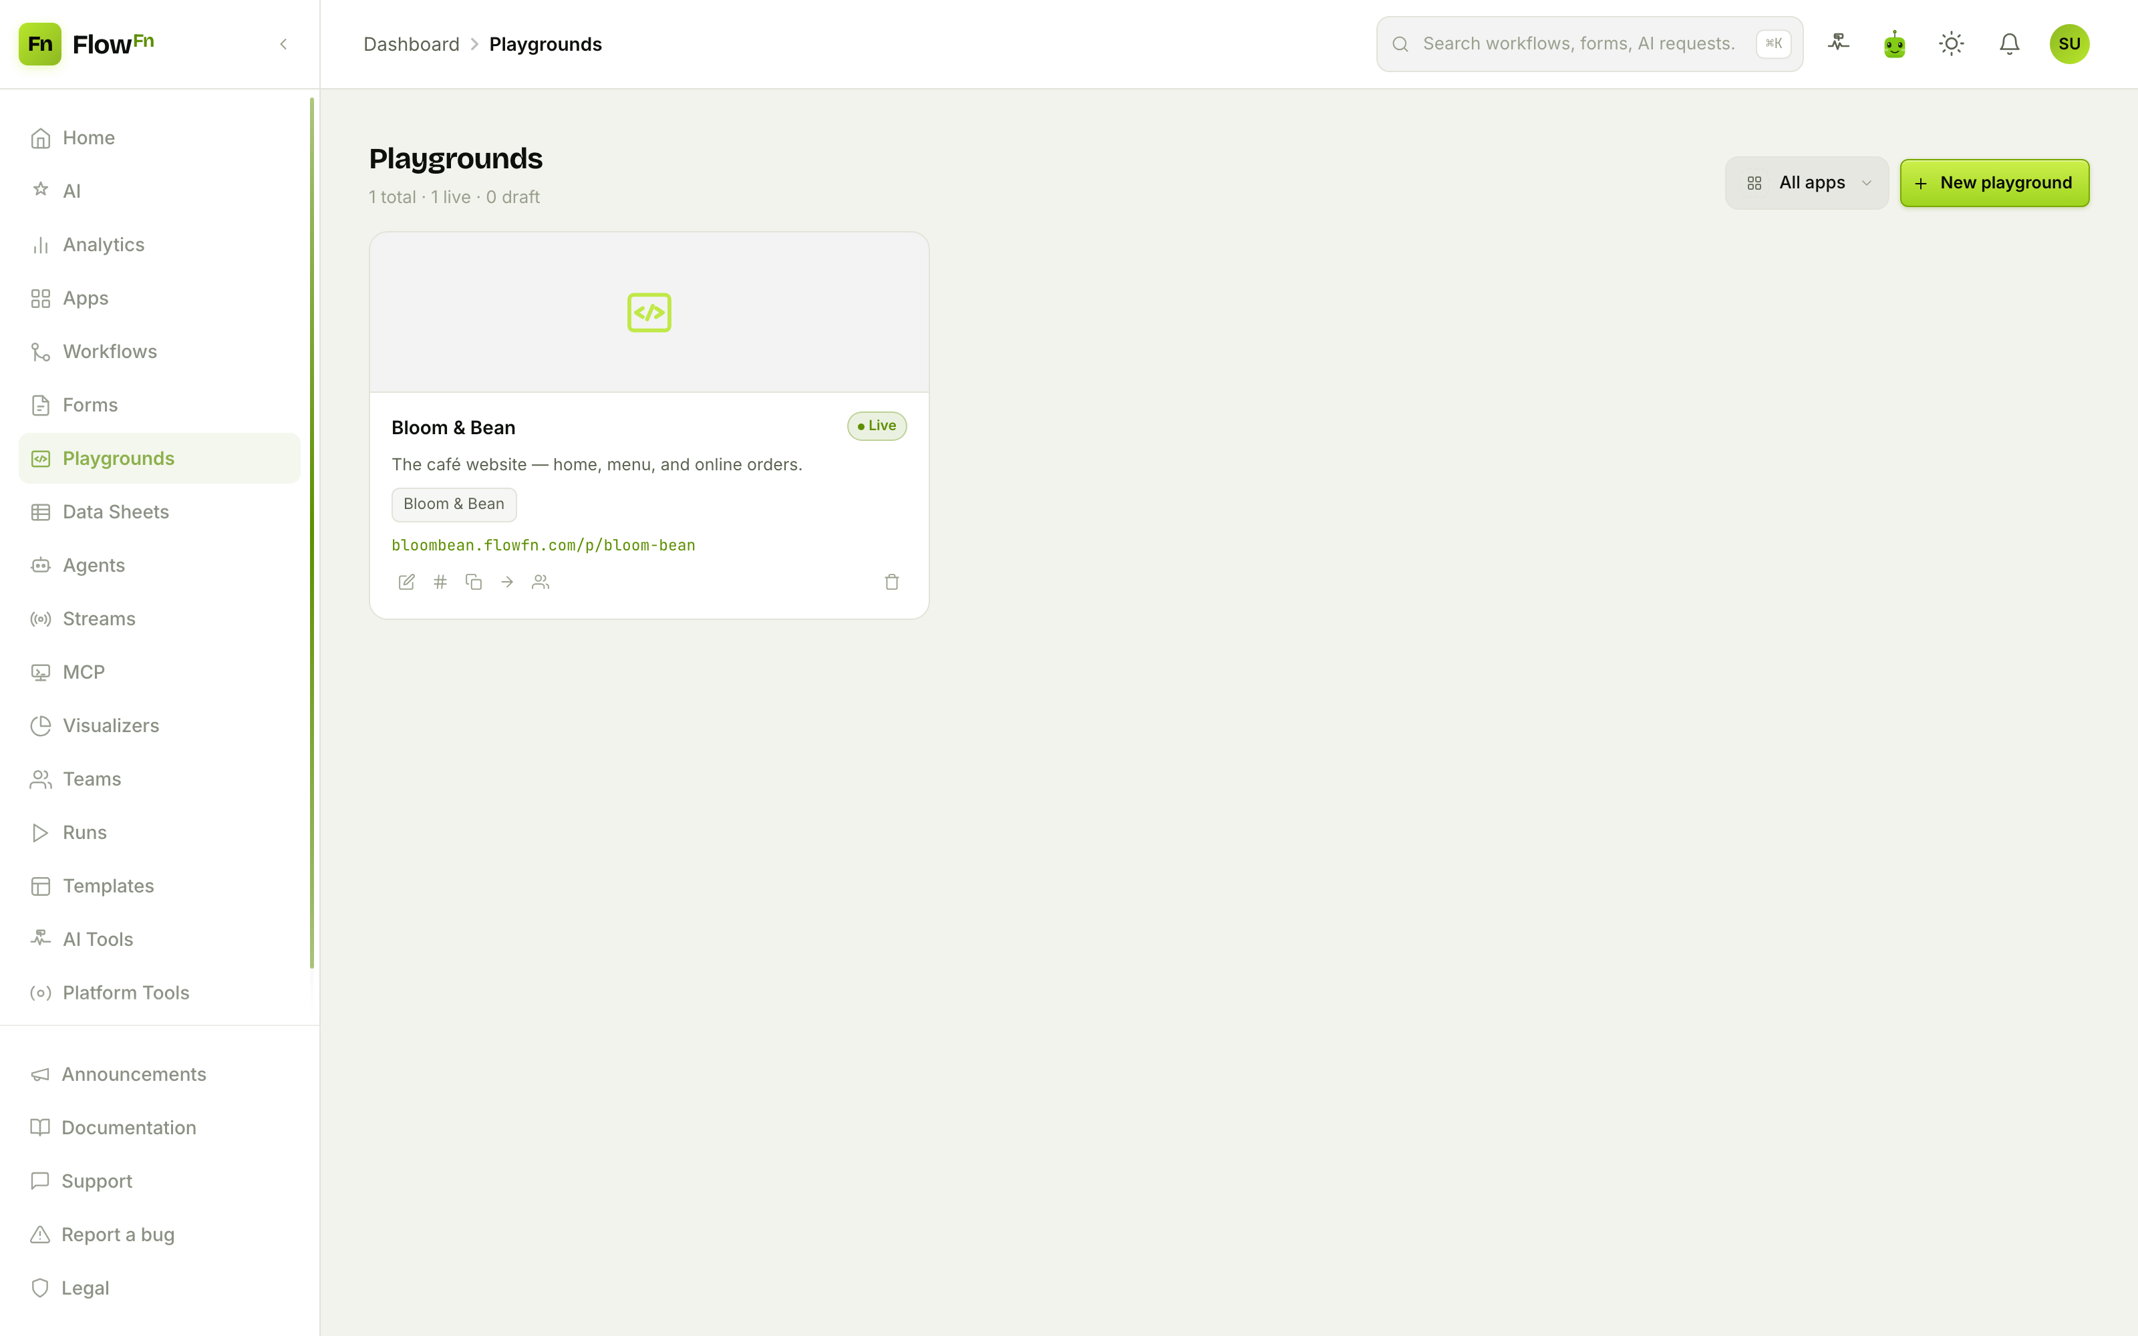Duplicate the Bloom & Bean playground
2138x1336 pixels.
pyautogui.click(x=474, y=581)
